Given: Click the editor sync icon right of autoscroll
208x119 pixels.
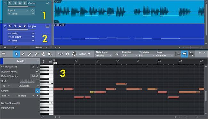Looking at the screenshot, I should [x=191, y=54].
